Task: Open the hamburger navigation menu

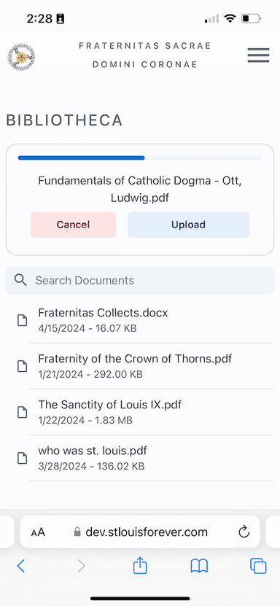Action: coord(258,55)
